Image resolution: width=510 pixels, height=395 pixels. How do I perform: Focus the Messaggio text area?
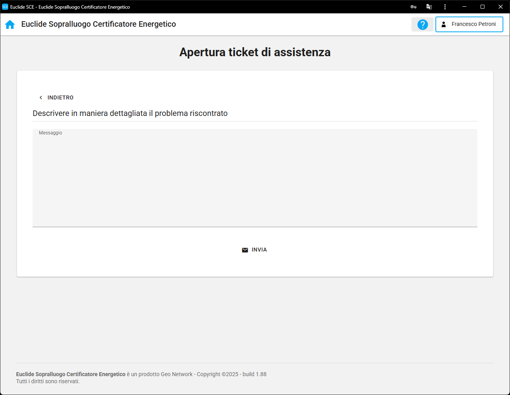(x=255, y=181)
